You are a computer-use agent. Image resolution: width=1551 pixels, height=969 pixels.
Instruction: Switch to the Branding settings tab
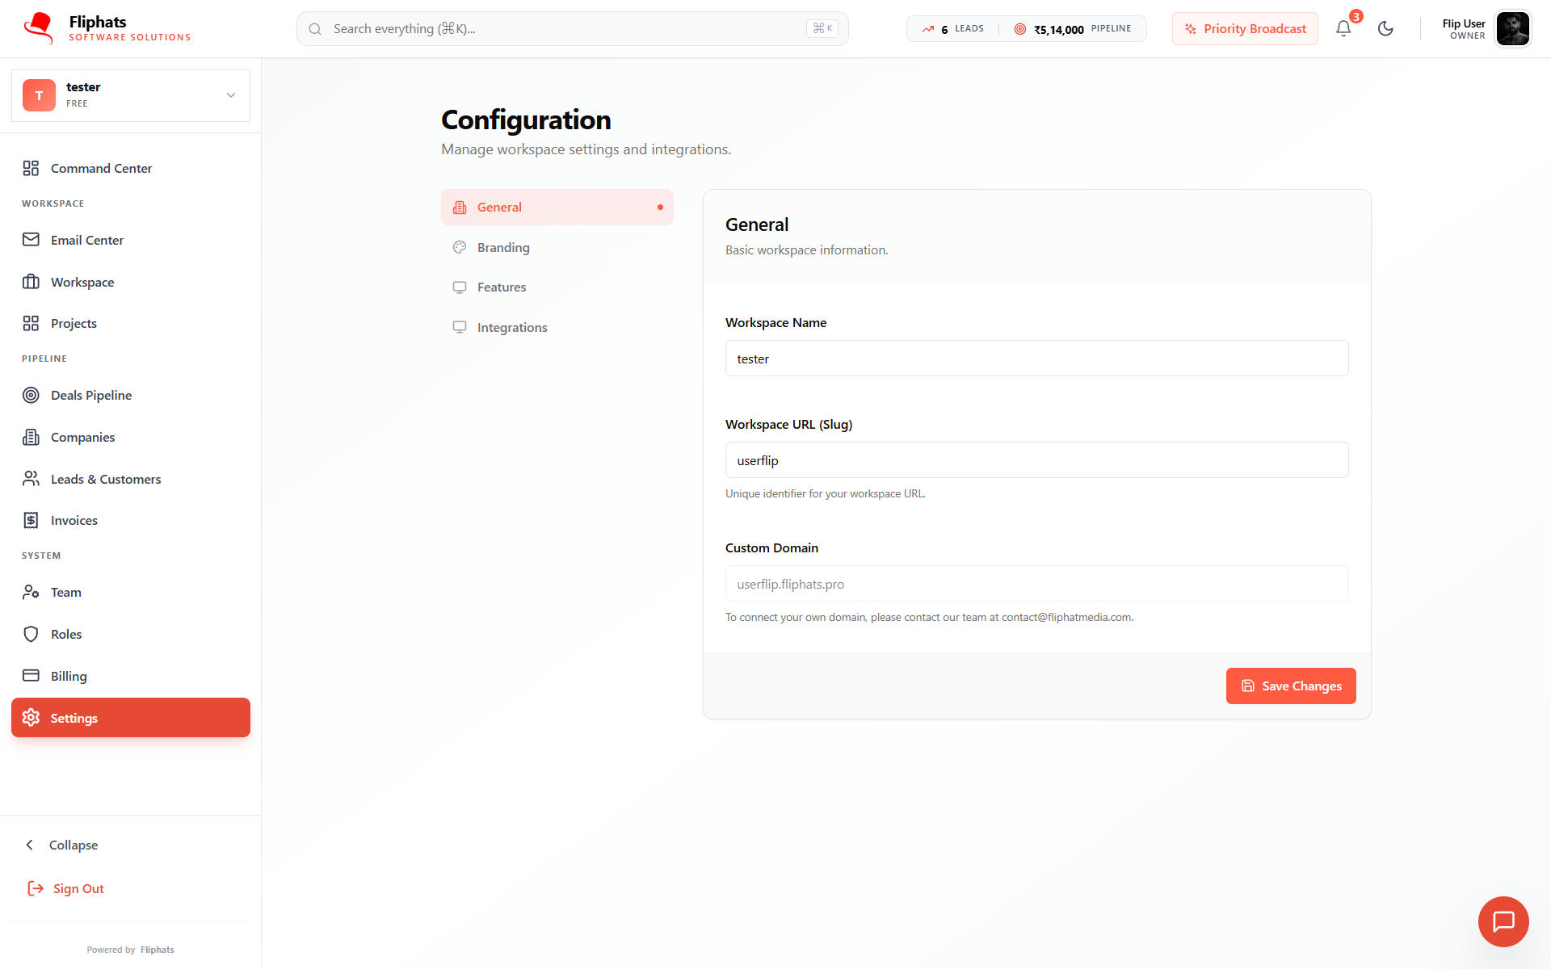(x=503, y=247)
